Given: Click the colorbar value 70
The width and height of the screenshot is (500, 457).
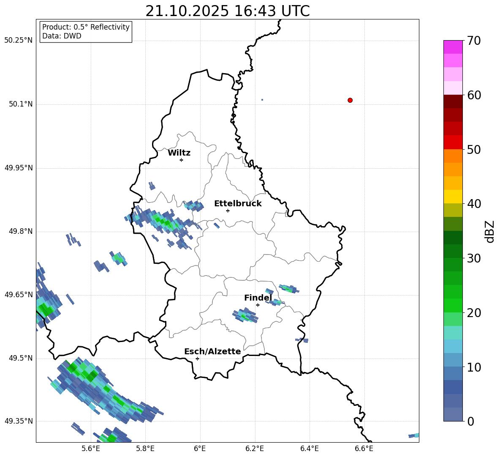Looking at the screenshot, I should [474, 41].
